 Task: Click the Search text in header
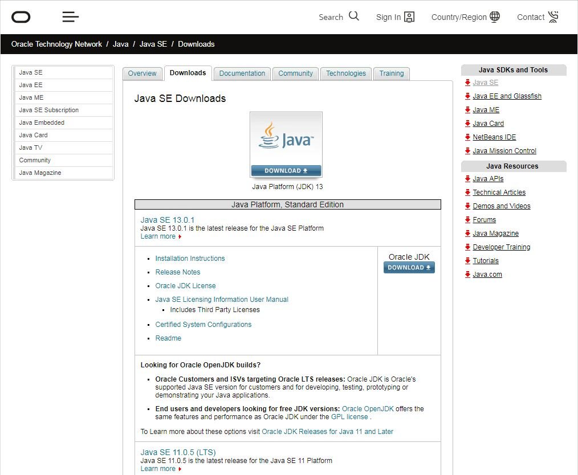pyautogui.click(x=331, y=17)
